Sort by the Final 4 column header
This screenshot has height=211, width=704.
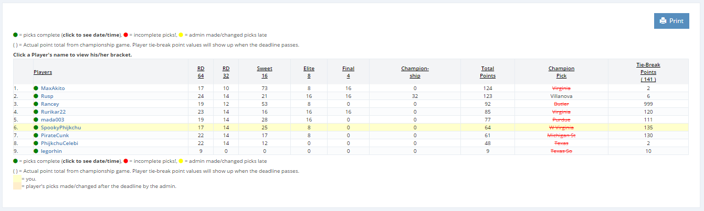(348, 72)
